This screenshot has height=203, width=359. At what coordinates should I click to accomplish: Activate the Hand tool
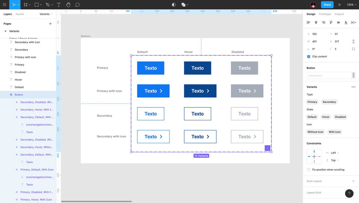67,5
